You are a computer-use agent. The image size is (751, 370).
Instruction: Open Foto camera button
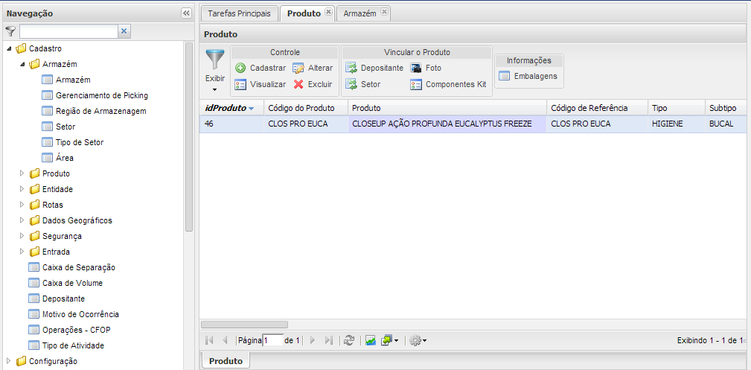pos(426,68)
